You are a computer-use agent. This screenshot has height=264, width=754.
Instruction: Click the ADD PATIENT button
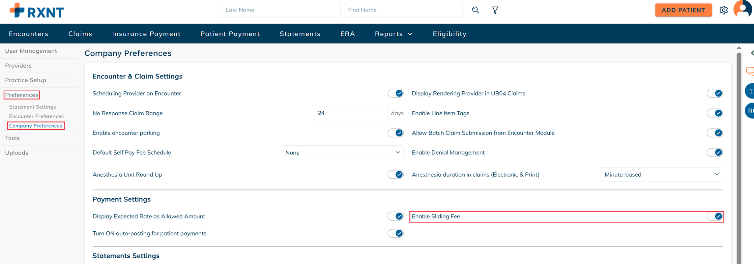[683, 10]
